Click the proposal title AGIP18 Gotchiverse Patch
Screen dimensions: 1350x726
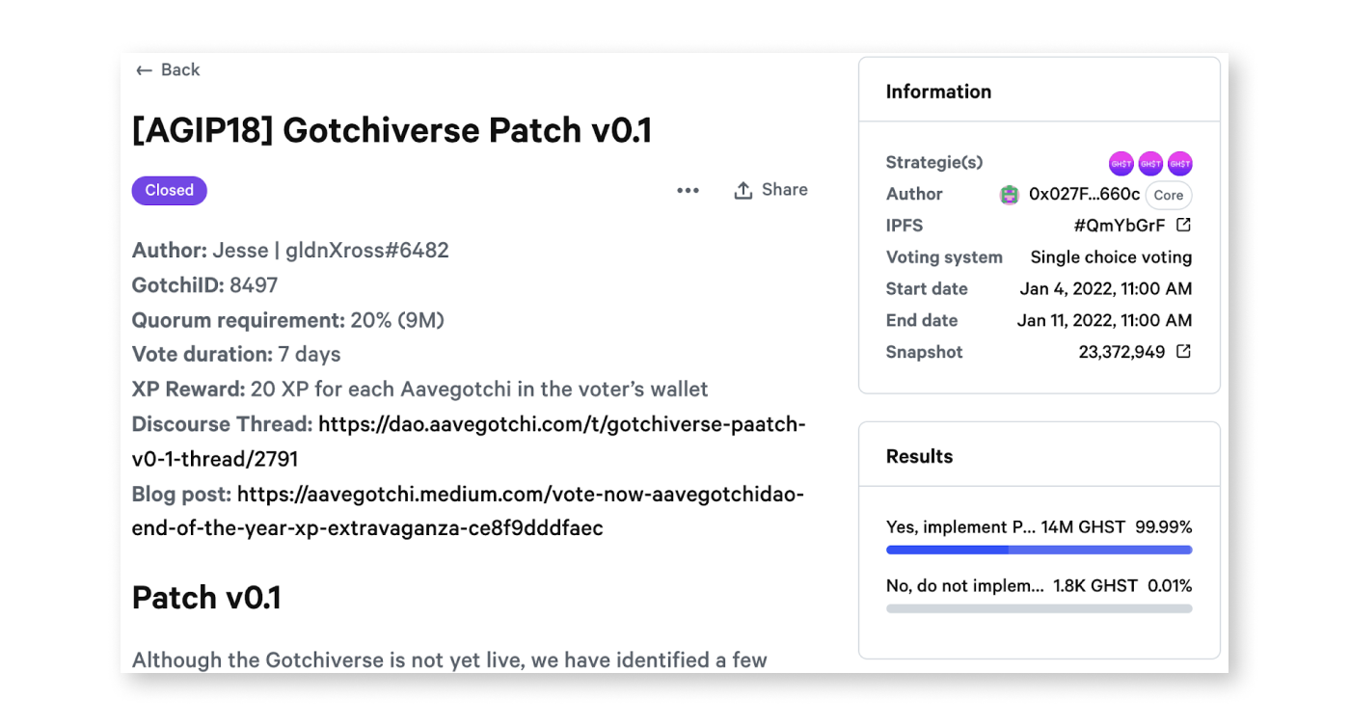(391, 129)
